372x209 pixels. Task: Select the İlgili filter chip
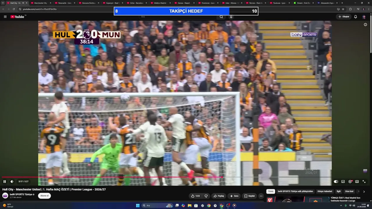pos(339,192)
